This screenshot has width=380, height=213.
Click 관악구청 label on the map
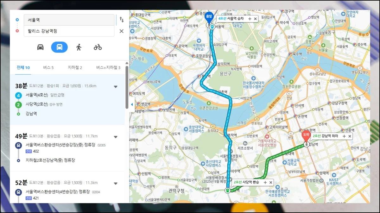pyautogui.click(x=176, y=191)
